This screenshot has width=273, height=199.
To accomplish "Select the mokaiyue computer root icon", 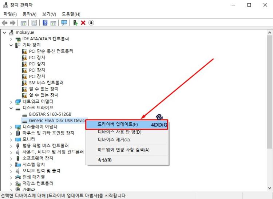I will 11,32.
